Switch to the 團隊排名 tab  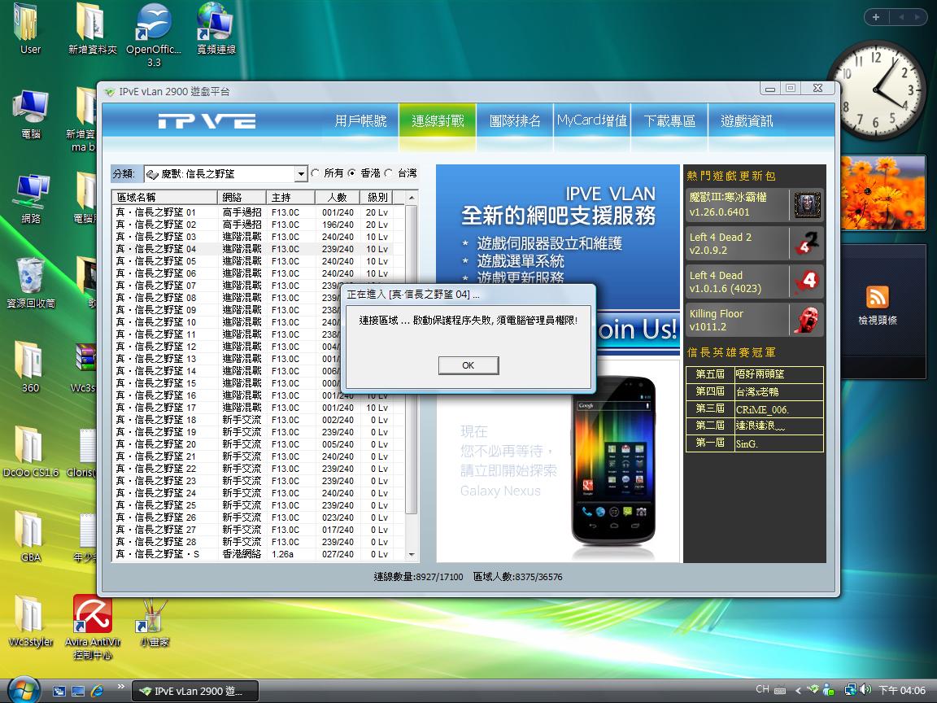515,121
